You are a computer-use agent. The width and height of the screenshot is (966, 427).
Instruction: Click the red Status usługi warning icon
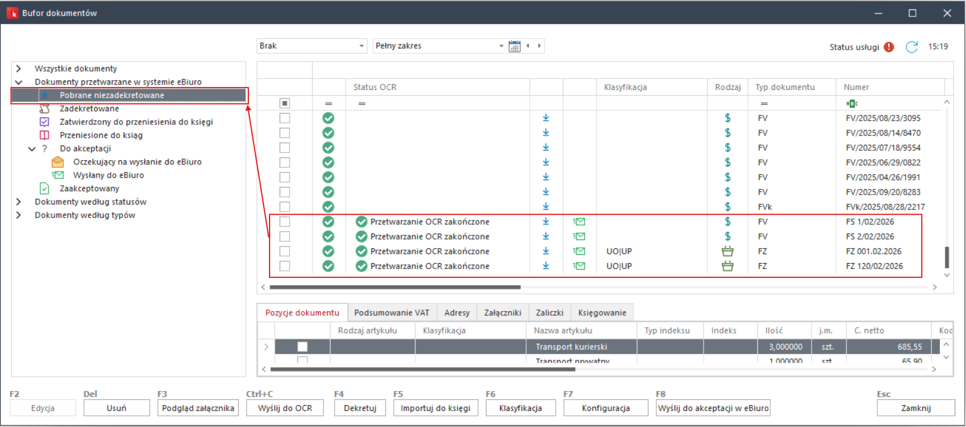click(x=889, y=47)
